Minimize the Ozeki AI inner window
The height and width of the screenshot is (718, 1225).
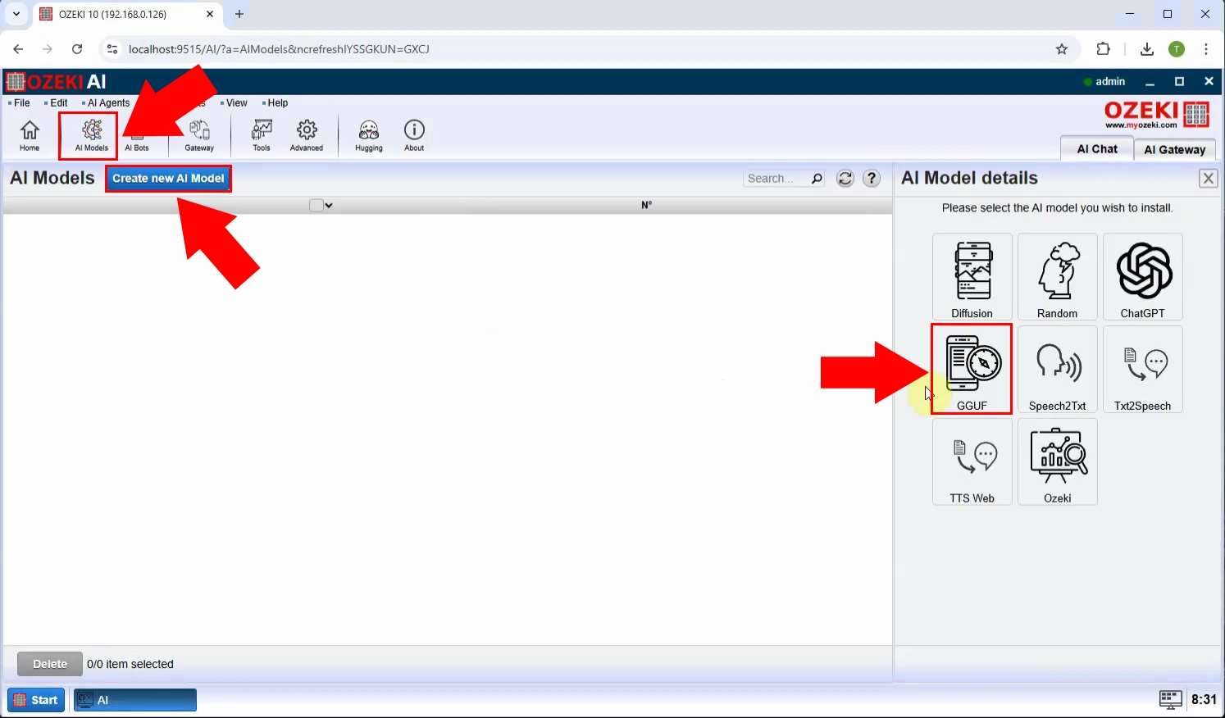point(1150,81)
